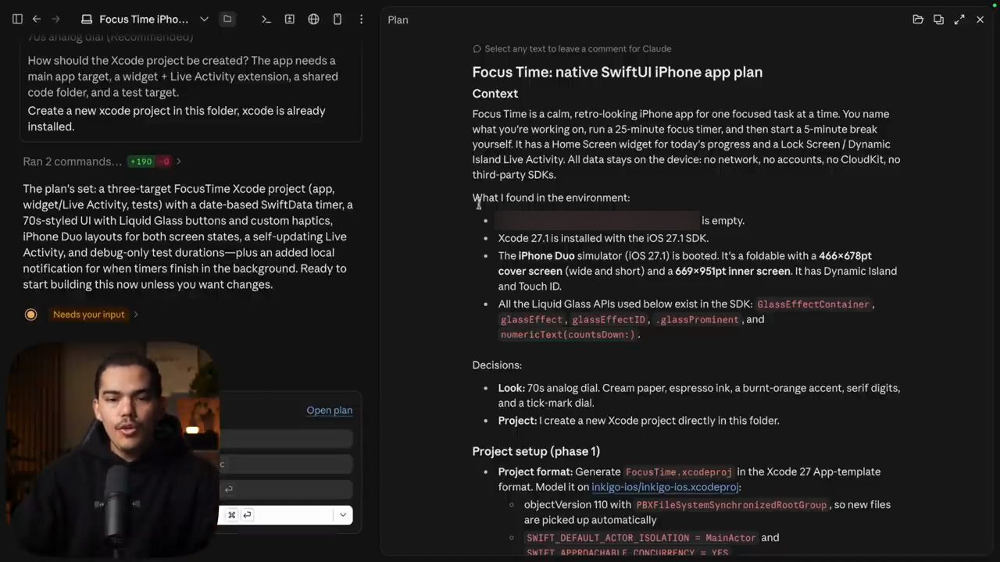Image resolution: width=1000 pixels, height=562 pixels.
Task: Open the vertical three-dot more menu
Action: tap(361, 19)
